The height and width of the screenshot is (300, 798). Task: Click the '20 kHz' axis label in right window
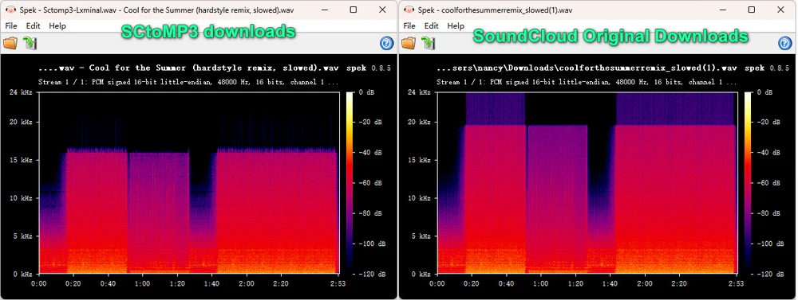[419, 123]
